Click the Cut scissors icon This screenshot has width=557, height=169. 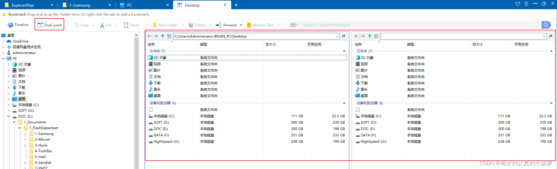click(102, 25)
